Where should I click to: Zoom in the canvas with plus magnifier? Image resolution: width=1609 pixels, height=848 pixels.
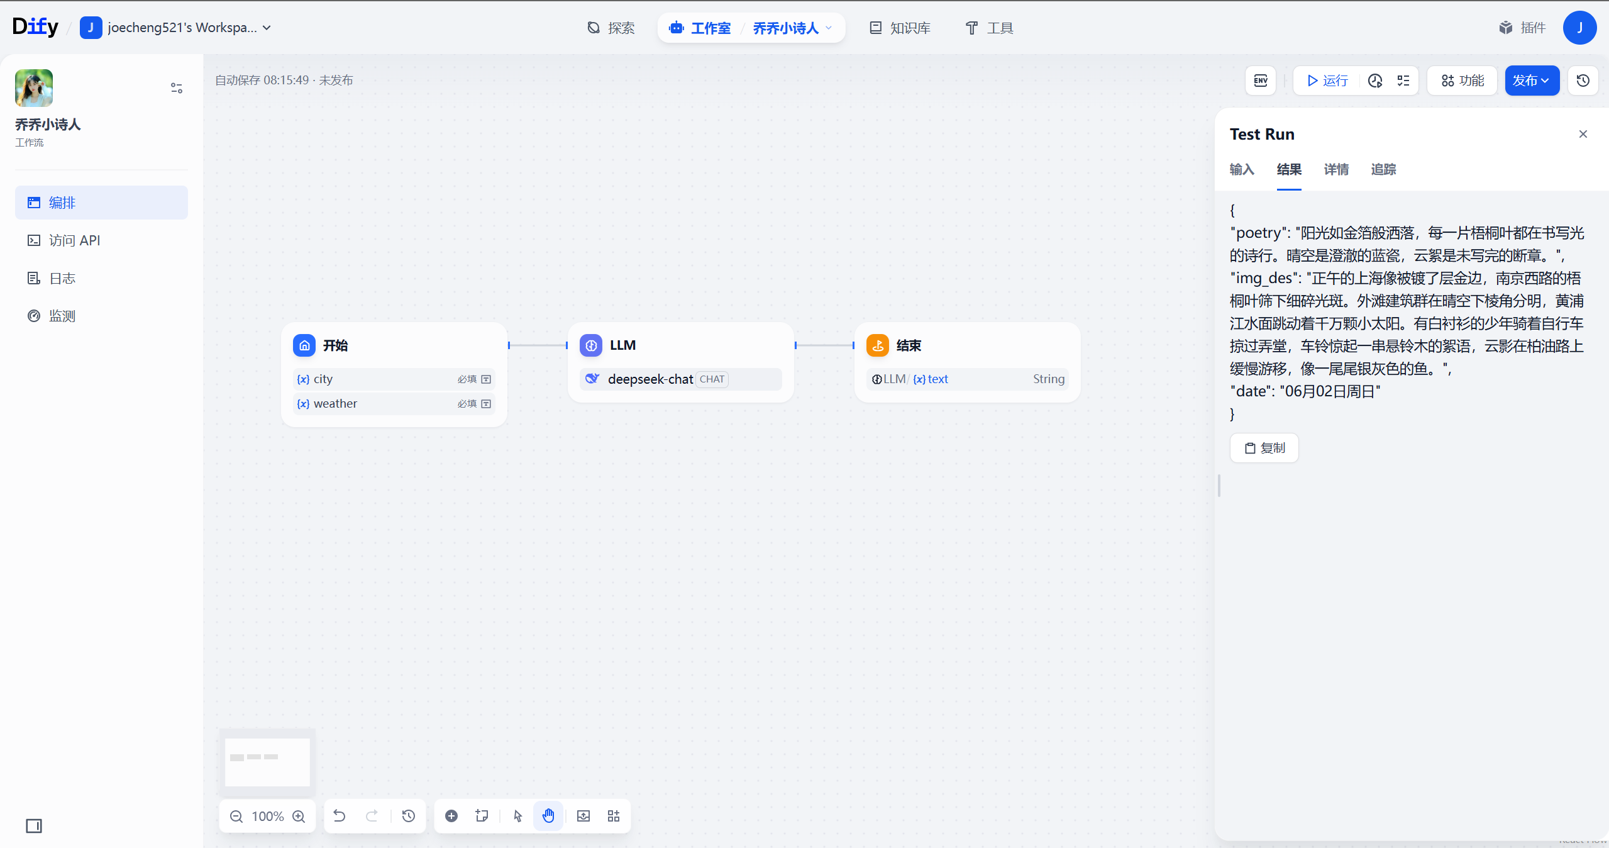click(x=299, y=816)
